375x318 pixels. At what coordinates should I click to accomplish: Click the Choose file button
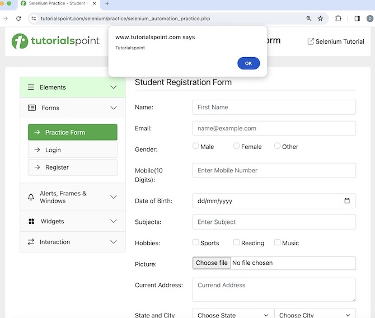point(212,263)
